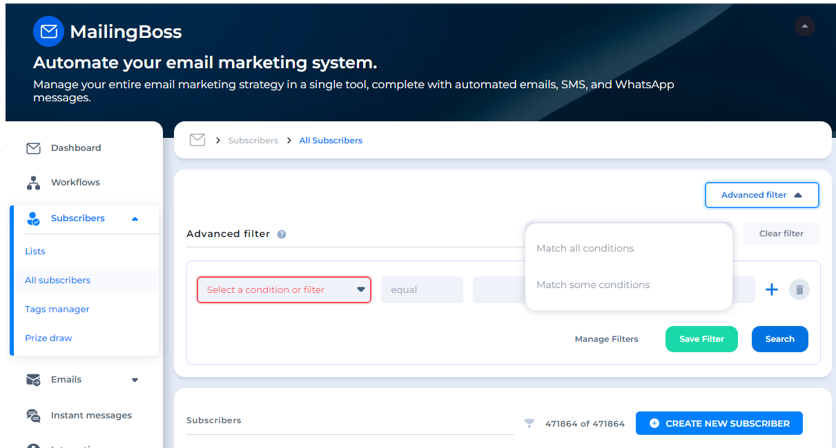Click the Subscribers section heading above the list
The image size is (836, 448).
tap(214, 420)
